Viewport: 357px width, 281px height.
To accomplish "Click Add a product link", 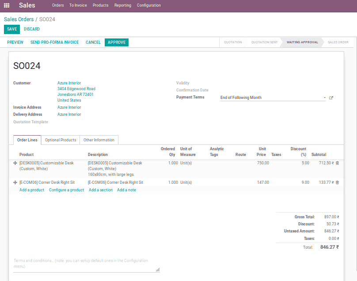I will point(32,190).
